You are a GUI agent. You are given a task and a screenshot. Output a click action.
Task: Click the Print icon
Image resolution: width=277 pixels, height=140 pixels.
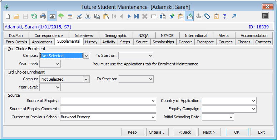click(x=43, y=16)
